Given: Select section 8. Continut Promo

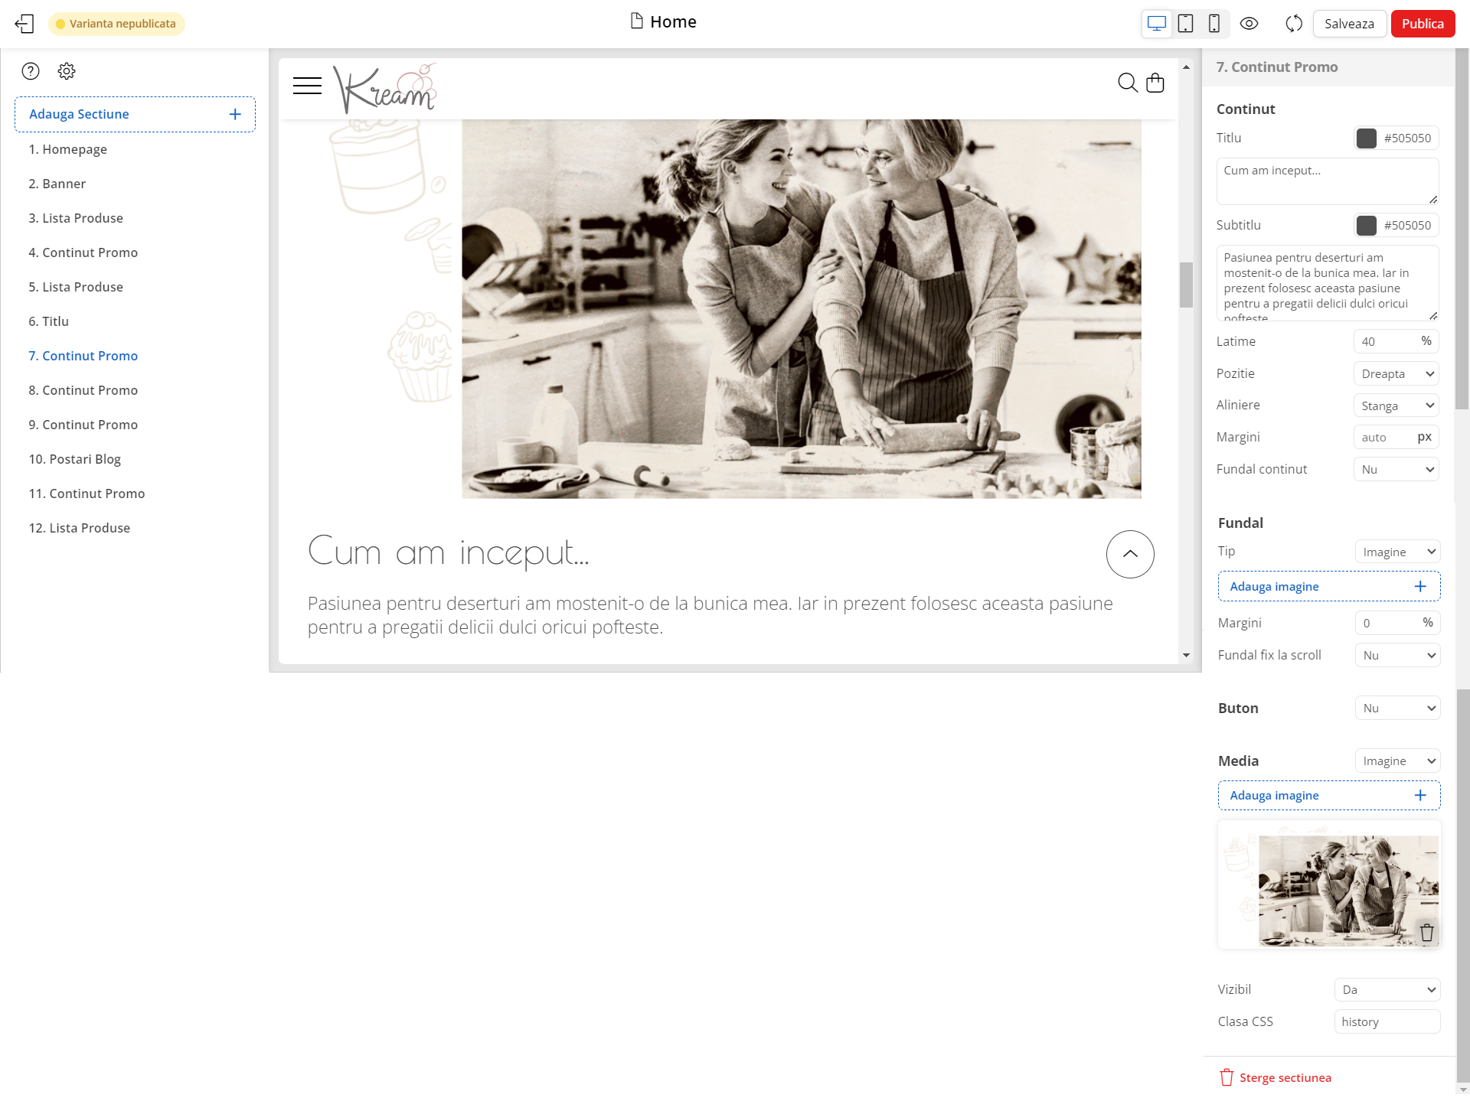Looking at the screenshot, I should pos(83,390).
